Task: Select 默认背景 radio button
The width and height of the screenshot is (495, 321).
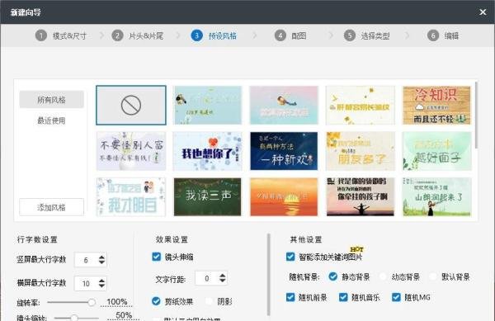Action: click(433, 276)
